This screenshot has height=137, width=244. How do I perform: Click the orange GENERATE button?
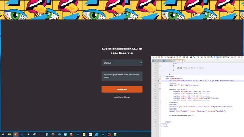(122, 89)
